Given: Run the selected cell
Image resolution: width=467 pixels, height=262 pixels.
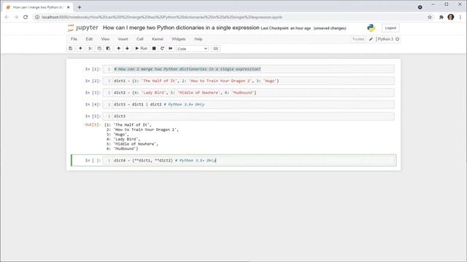Looking at the screenshot, I should (142, 49).
